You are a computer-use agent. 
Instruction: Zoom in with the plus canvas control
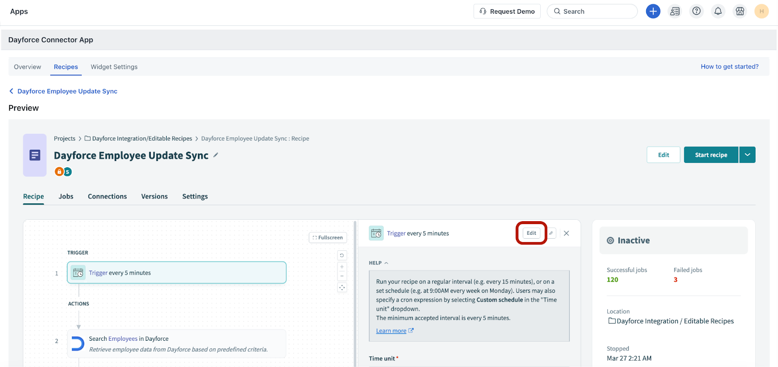[x=342, y=266]
